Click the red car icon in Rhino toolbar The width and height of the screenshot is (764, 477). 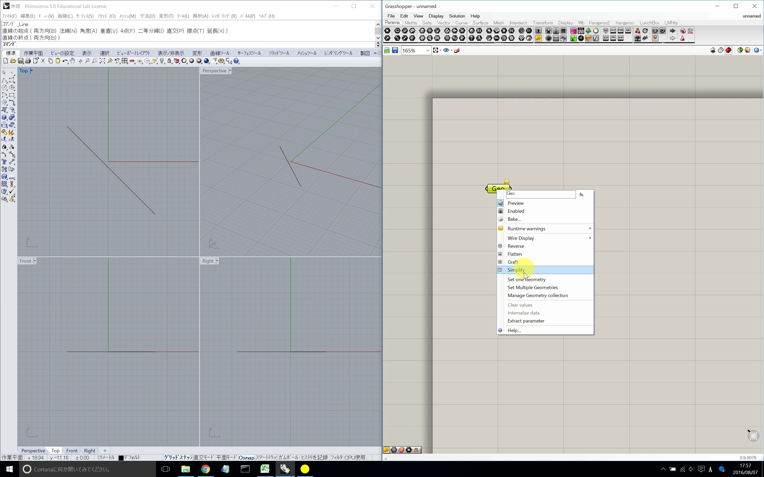coord(132,61)
